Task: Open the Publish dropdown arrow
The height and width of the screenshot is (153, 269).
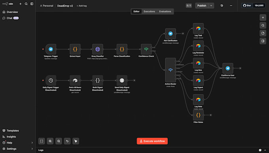Action: pyautogui.click(x=211, y=6)
